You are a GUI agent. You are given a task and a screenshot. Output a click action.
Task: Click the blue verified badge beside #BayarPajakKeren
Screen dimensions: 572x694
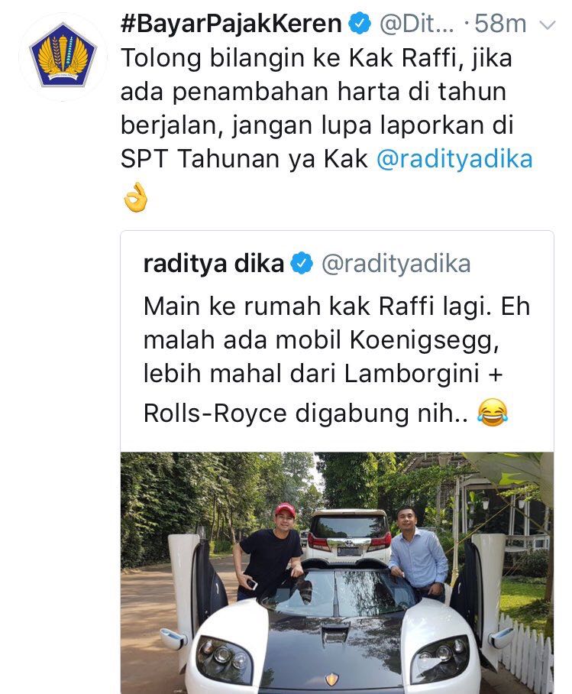360,24
